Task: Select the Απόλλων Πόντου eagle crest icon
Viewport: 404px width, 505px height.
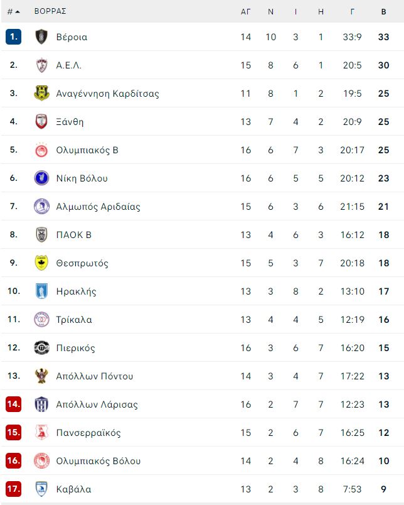Action: pyautogui.click(x=41, y=376)
